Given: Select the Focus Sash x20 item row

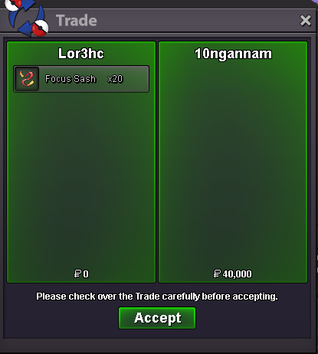Looking at the screenshot, I should coord(81,79).
